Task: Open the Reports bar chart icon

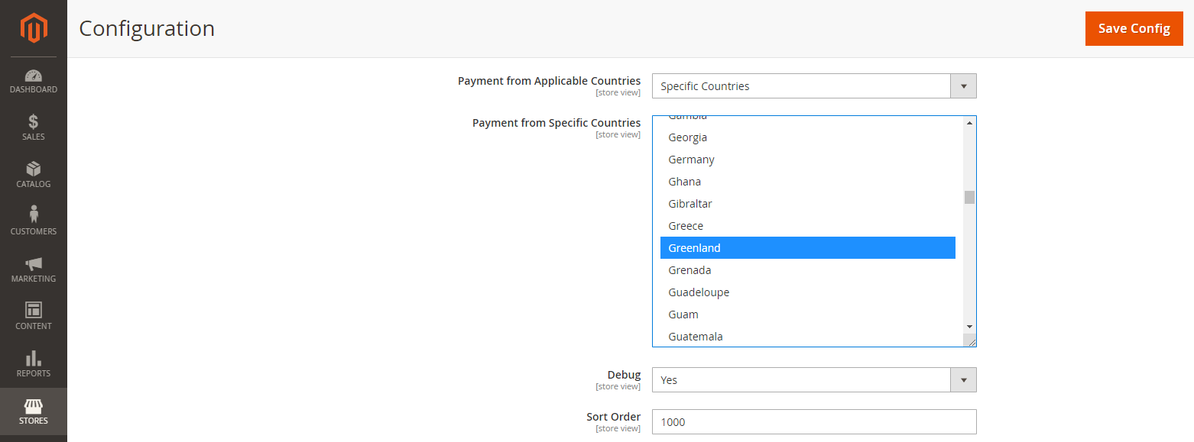Action: click(34, 358)
